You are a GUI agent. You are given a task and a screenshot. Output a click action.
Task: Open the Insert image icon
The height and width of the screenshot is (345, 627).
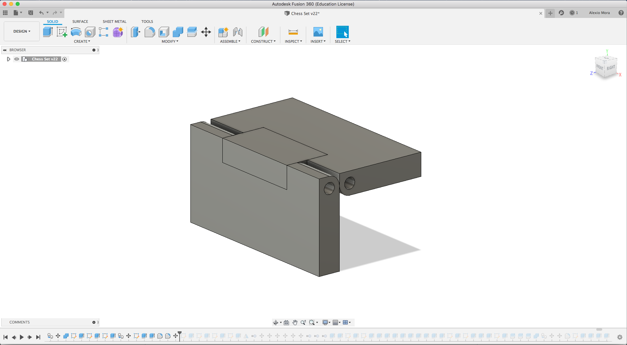(318, 32)
